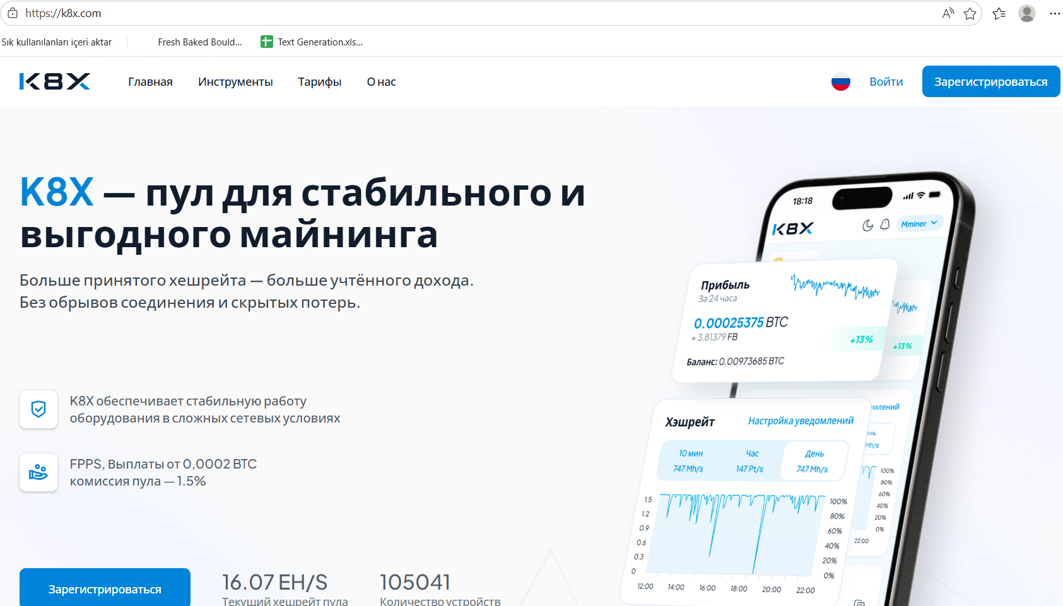Image resolution: width=1063 pixels, height=606 pixels.
Task: Click header Зарегистрироваться button
Action: (x=991, y=81)
